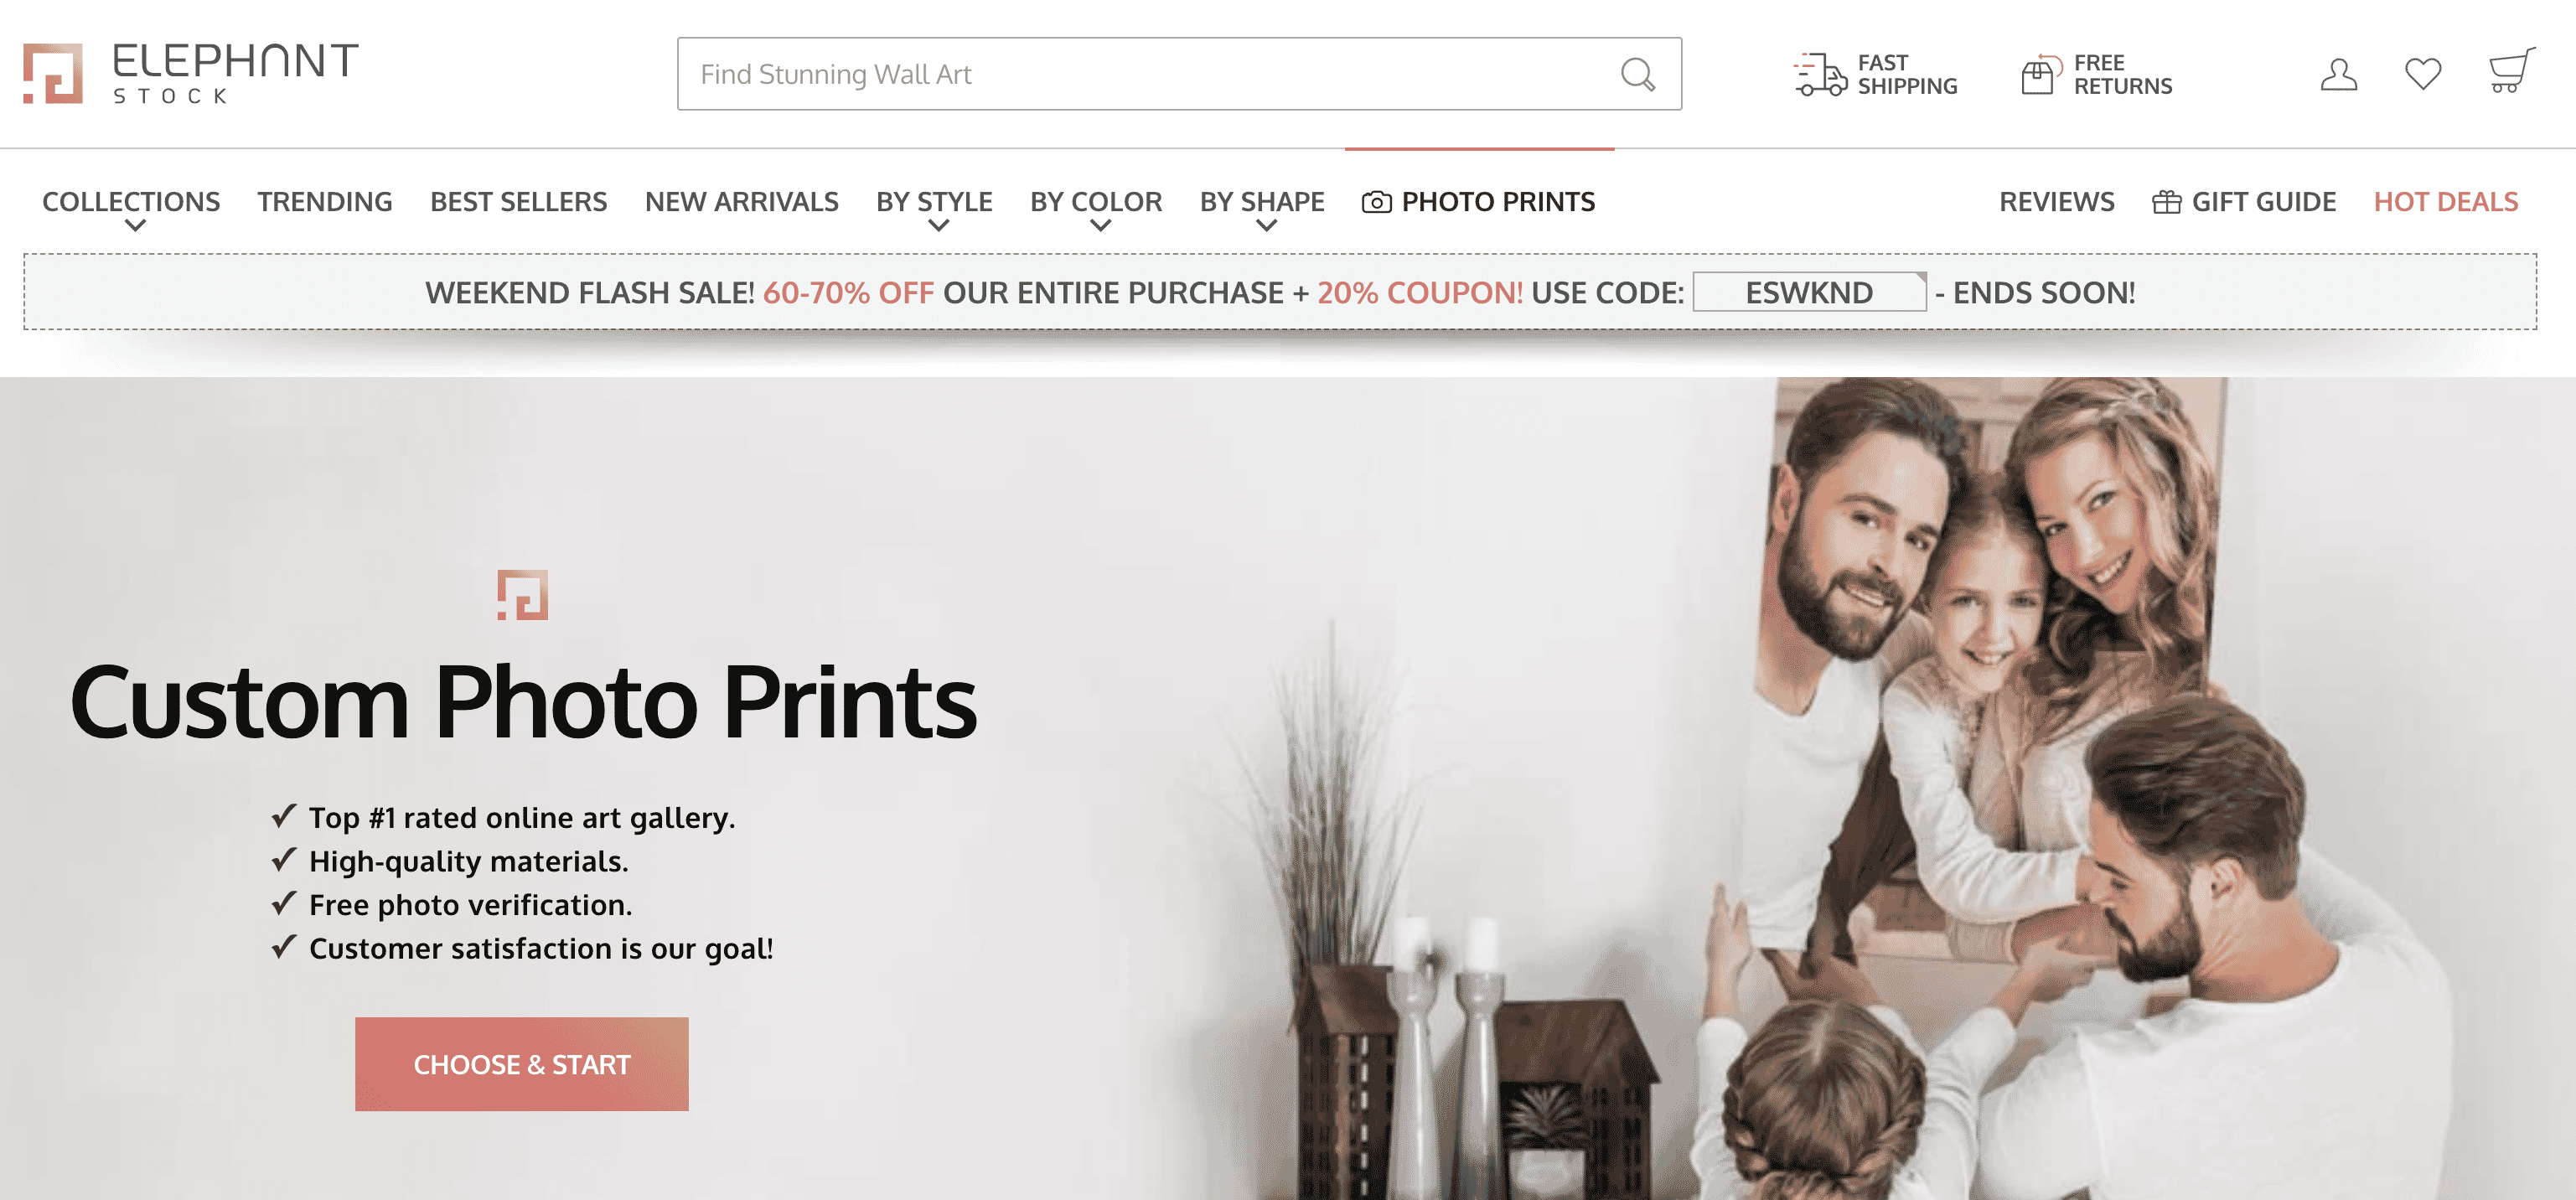The width and height of the screenshot is (2576, 1200).
Task: Open the wishlist heart icon
Action: click(2422, 74)
